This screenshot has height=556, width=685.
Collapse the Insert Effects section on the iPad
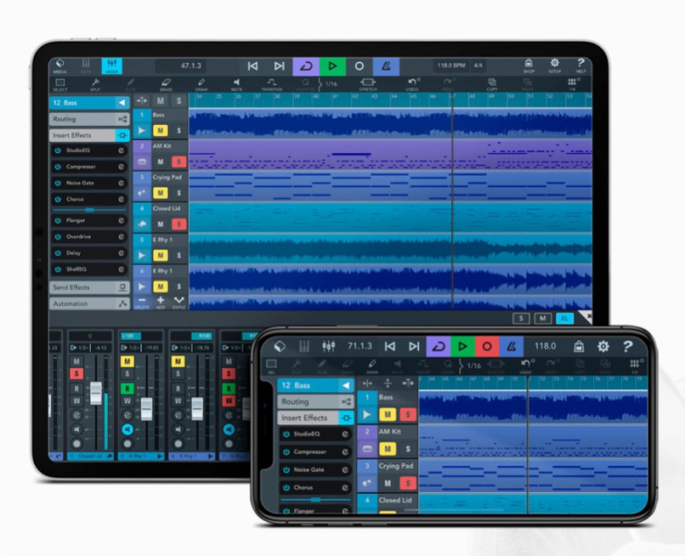pyautogui.click(x=90, y=135)
